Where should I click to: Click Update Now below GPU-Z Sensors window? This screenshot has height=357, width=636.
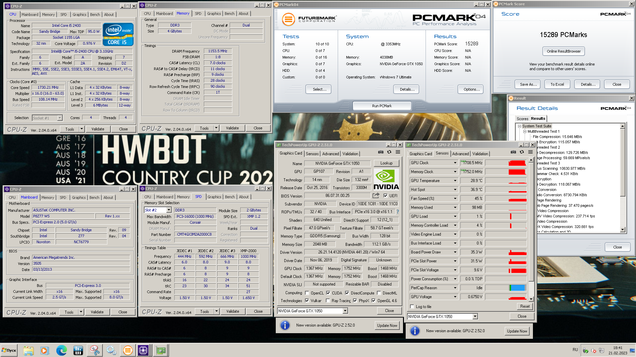(x=517, y=331)
